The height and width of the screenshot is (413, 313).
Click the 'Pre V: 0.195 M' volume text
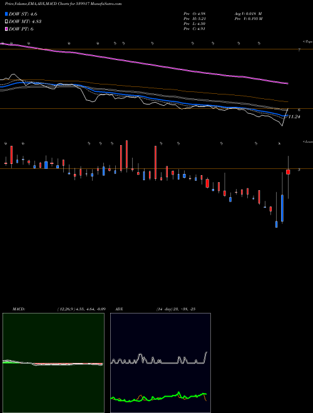[x=248, y=19]
